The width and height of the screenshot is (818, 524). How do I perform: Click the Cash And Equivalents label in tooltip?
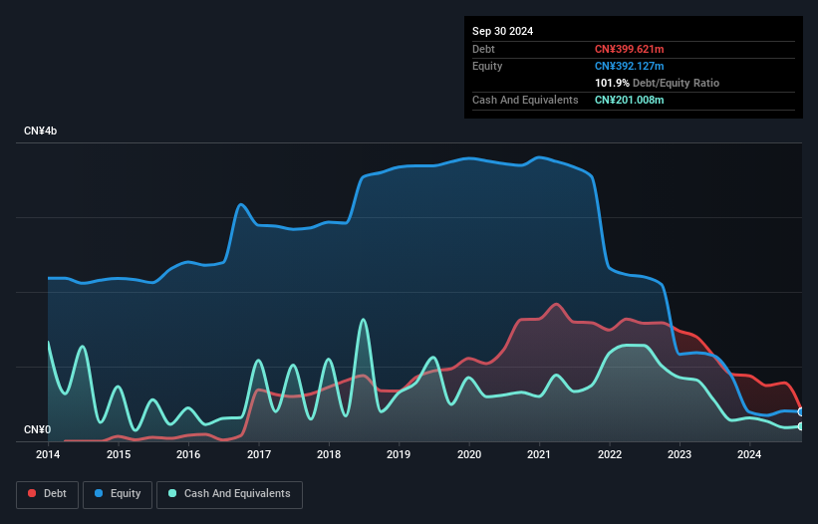click(525, 100)
